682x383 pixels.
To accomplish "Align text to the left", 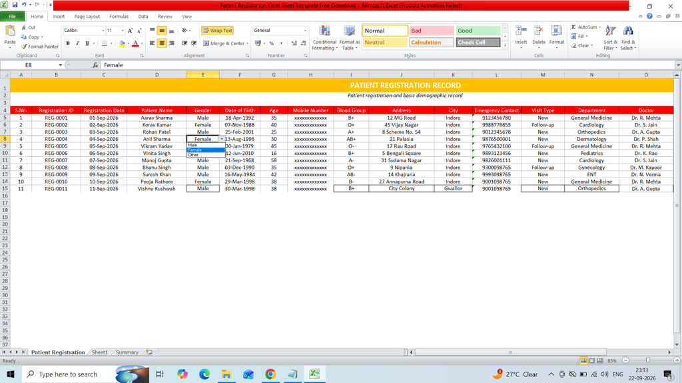I will [153, 43].
